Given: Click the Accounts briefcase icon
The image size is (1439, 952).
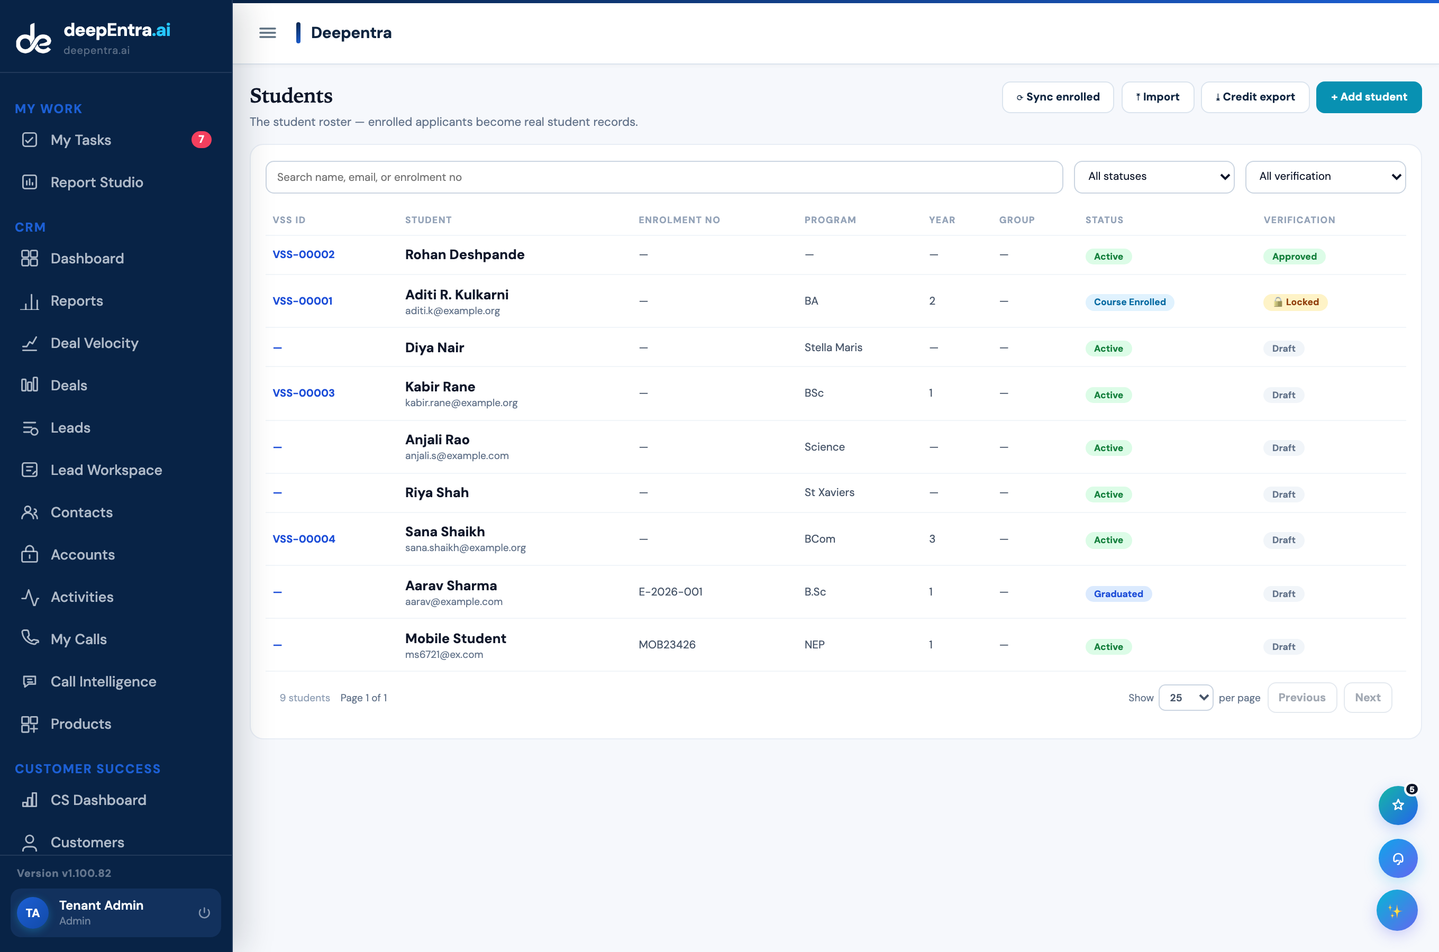Looking at the screenshot, I should pyautogui.click(x=30, y=555).
